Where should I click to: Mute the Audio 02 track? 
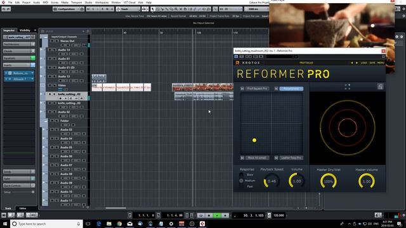49,112
